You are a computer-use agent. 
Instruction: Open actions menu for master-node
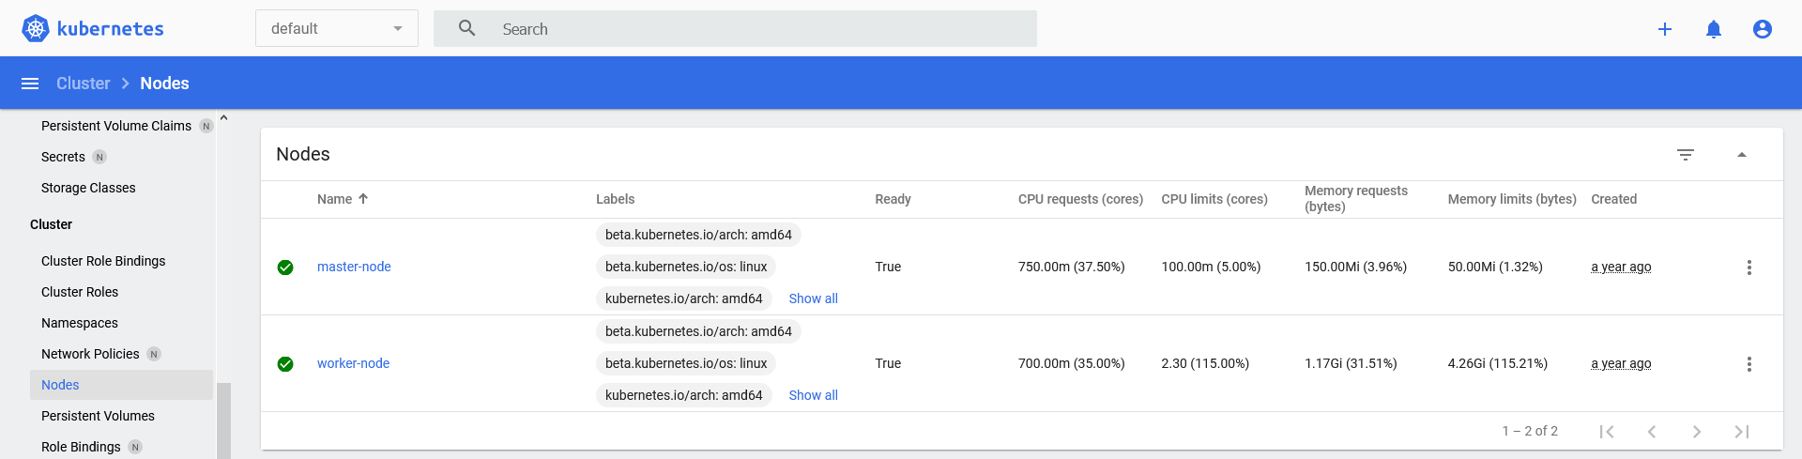pyautogui.click(x=1749, y=268)
